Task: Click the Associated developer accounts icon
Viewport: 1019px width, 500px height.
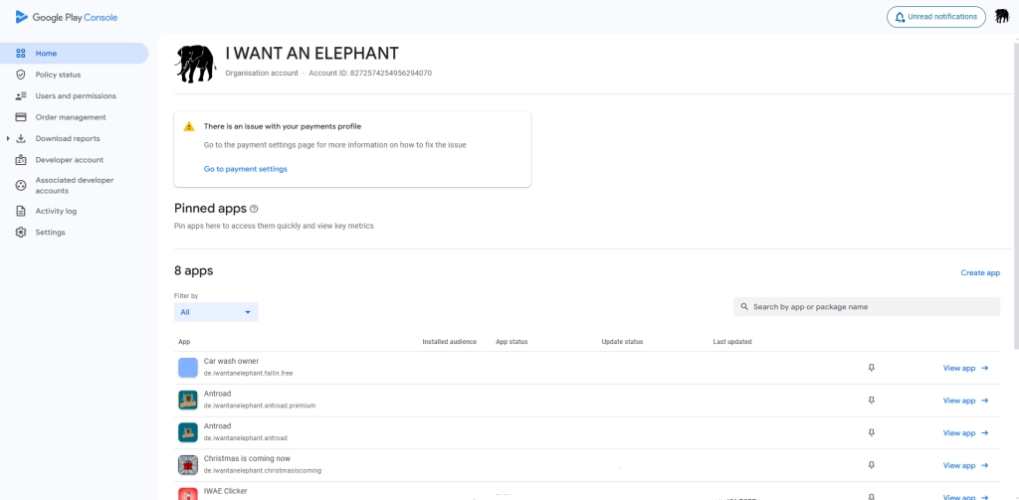Action: click(x=21, y=186)
